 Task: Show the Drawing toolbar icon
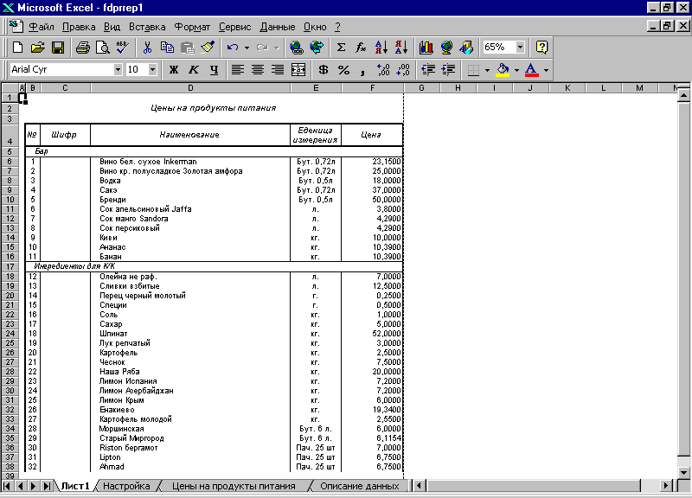466,48
